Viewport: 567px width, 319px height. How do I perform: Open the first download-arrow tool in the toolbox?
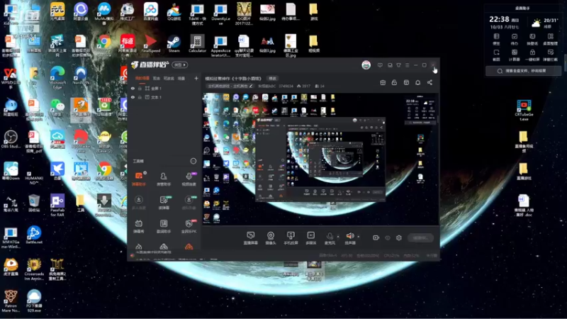pyautogui.click(x=139, y=203)
